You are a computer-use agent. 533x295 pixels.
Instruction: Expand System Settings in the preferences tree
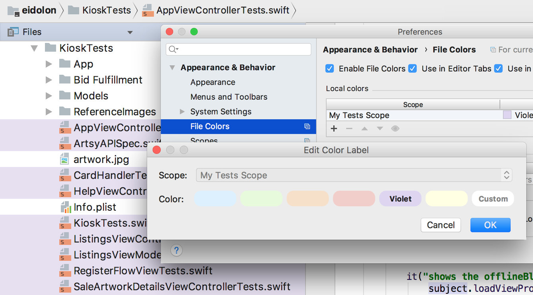[182, 112]
